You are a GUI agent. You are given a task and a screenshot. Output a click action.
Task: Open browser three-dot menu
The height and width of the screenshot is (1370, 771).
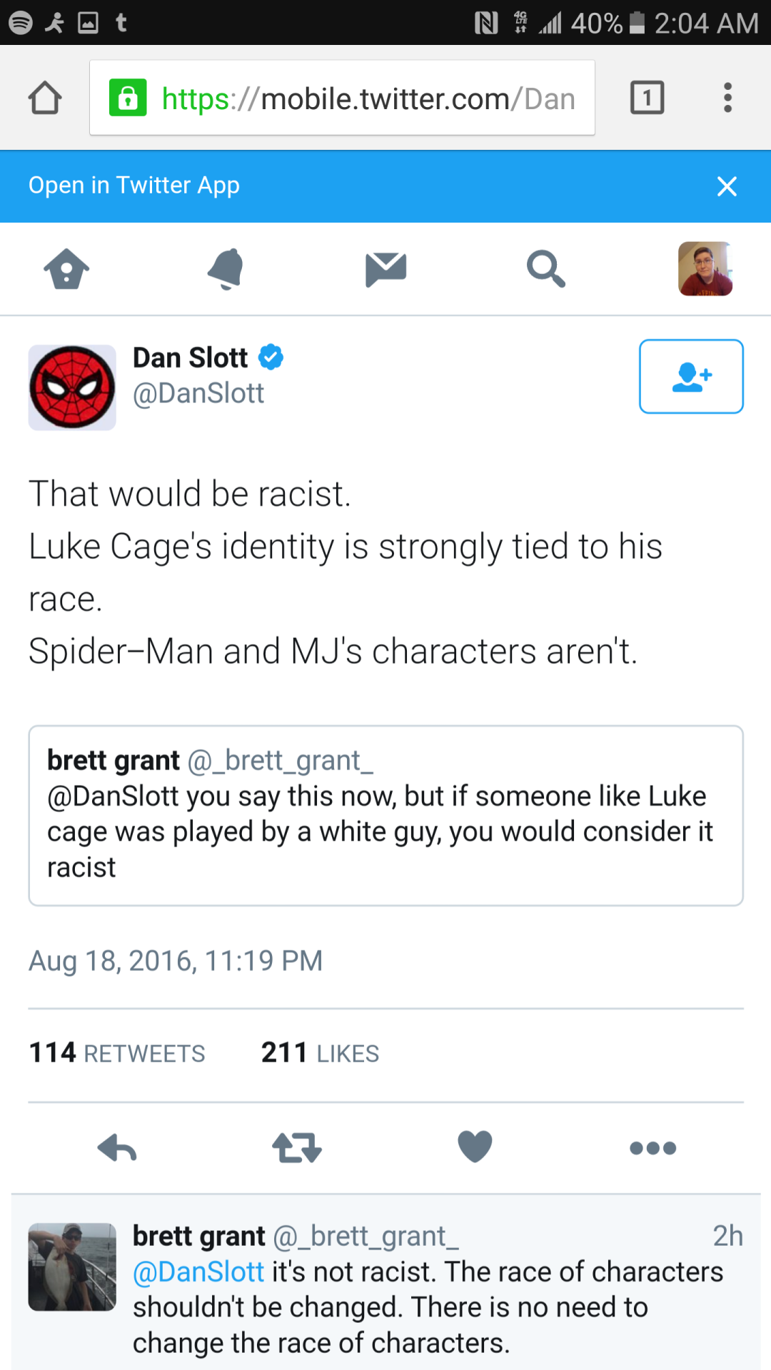(727, 98)
